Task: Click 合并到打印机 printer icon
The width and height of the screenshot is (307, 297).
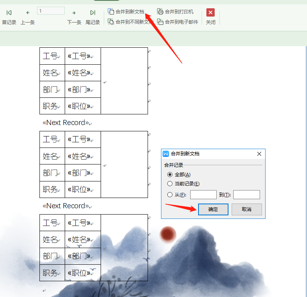Action: coord(160,11)
